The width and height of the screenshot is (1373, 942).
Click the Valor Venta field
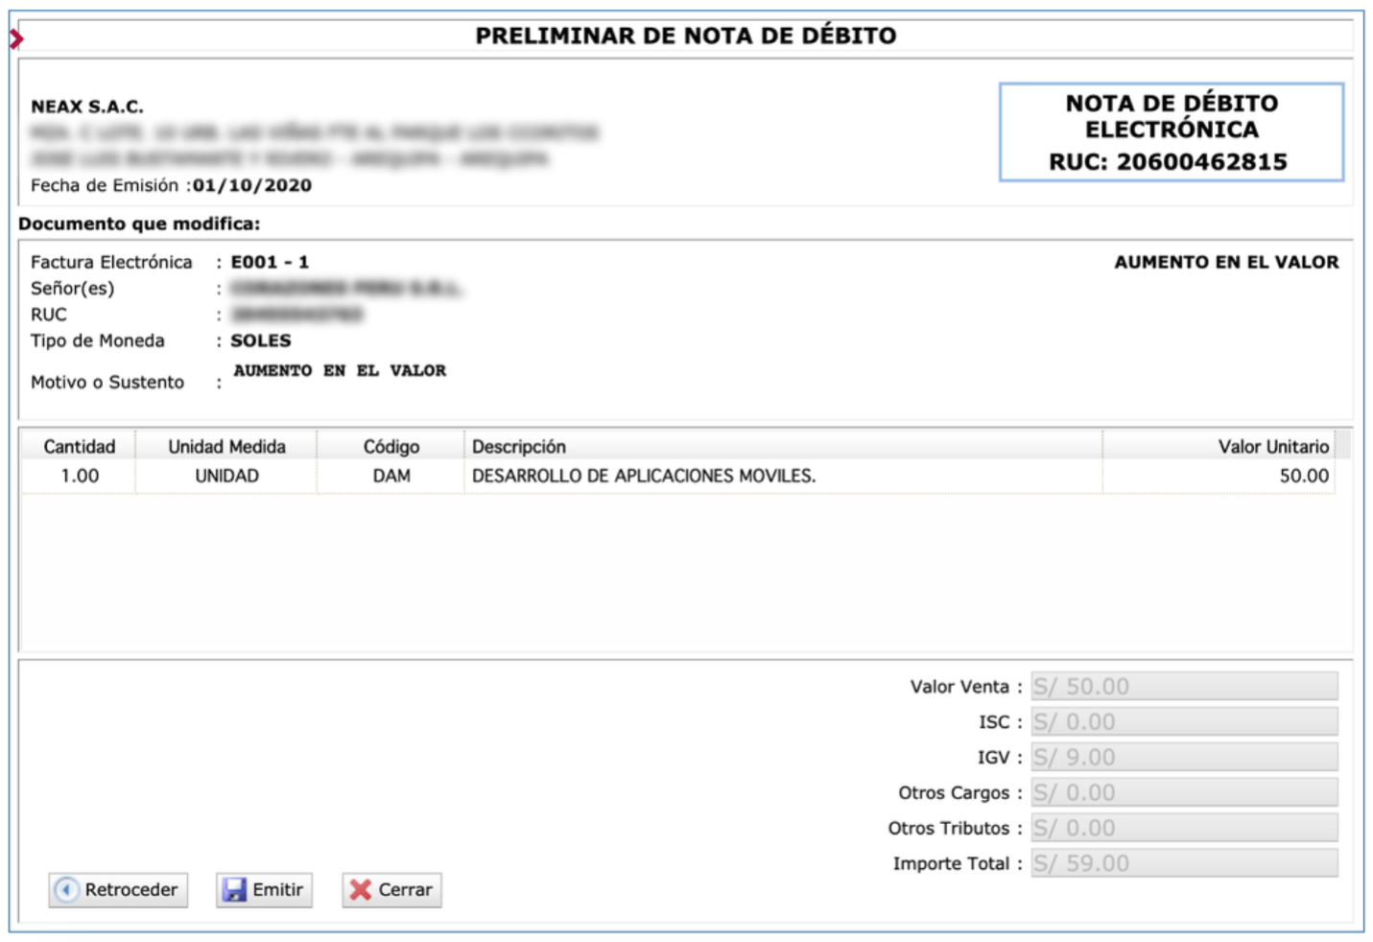point(1184,687)
